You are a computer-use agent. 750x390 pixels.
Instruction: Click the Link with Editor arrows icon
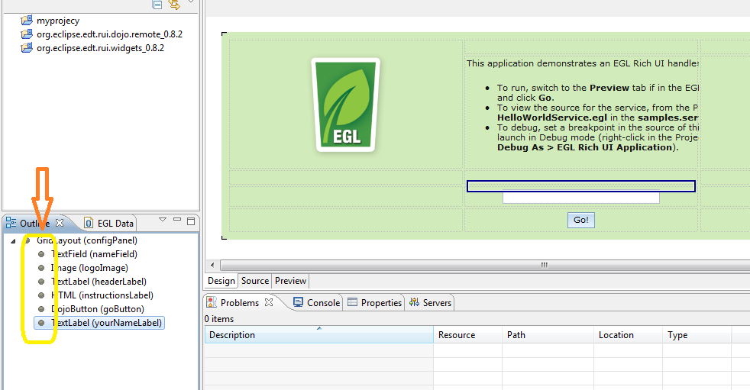tap(174, 5)
